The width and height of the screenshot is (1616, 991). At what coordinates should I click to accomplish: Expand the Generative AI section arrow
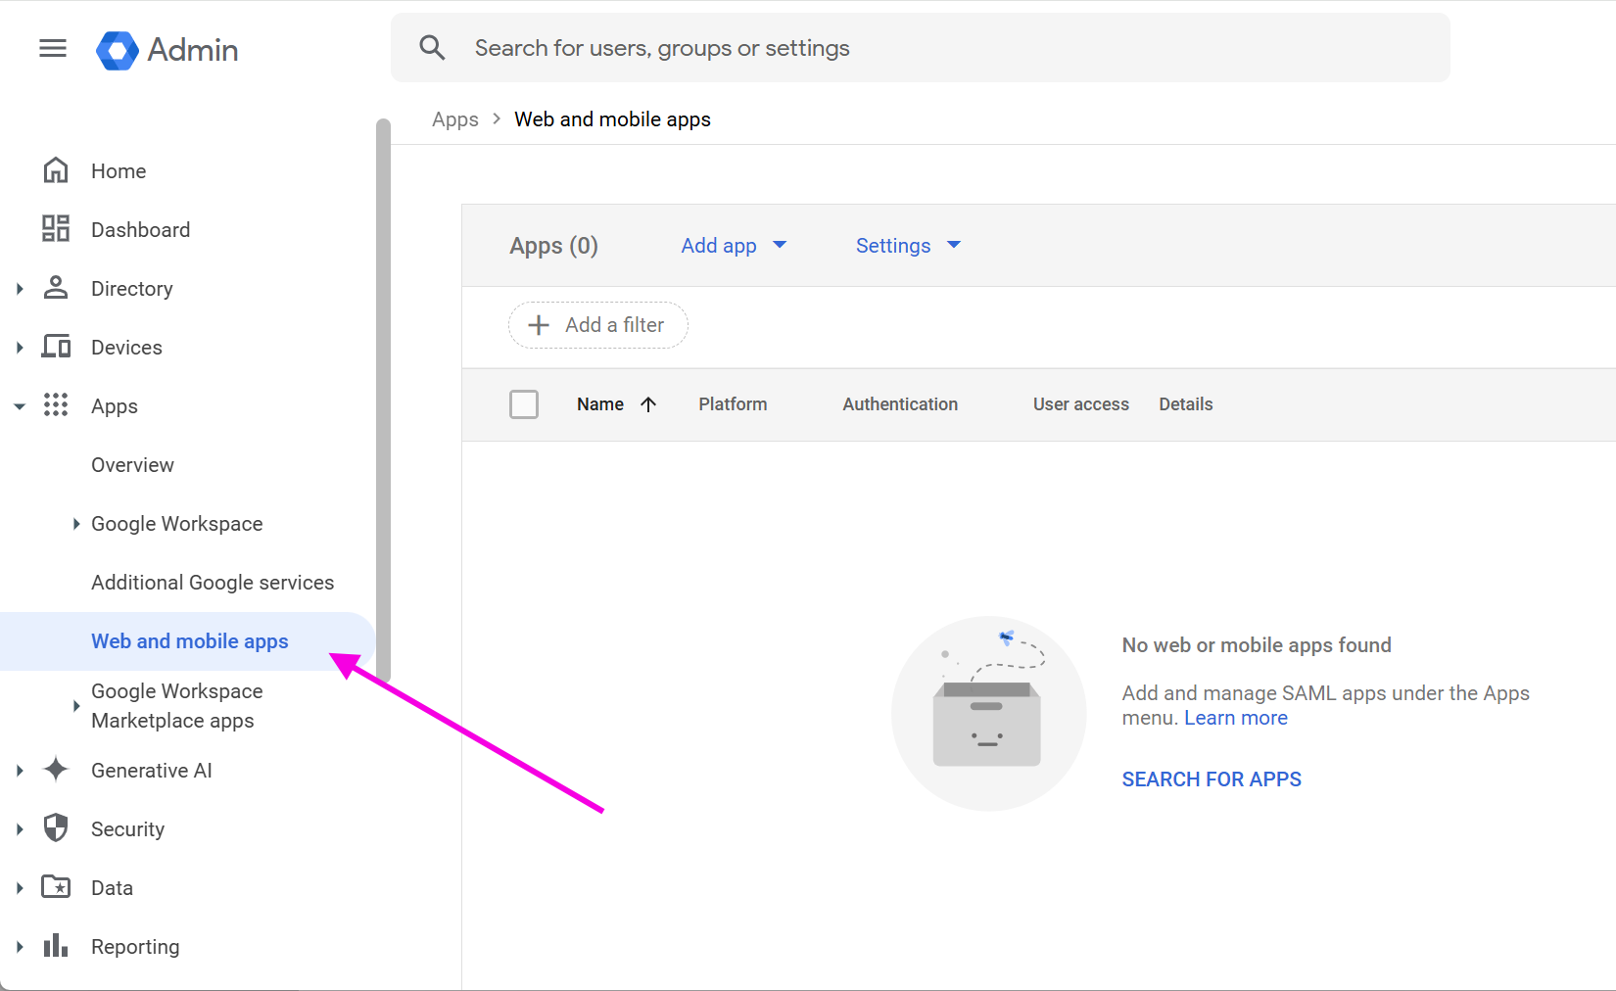(x=20, y=771)
